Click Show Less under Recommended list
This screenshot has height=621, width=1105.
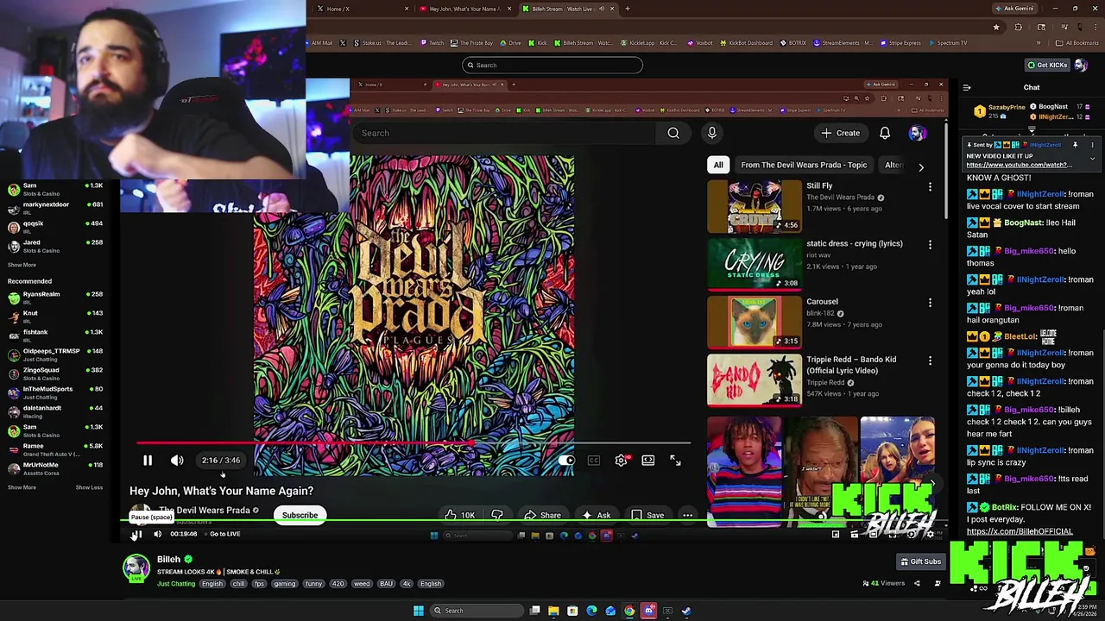89,487
